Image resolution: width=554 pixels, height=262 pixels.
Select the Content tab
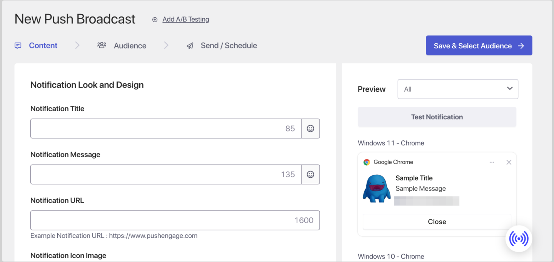[x=43, y=45]
